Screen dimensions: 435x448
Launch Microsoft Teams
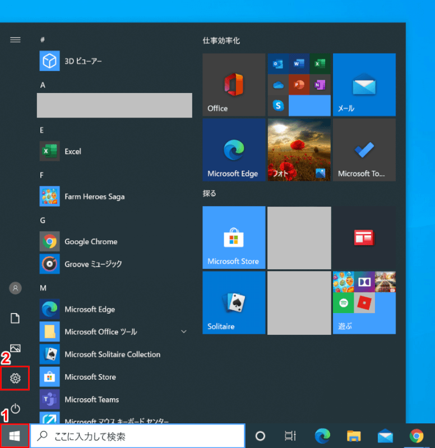point(114,399)
